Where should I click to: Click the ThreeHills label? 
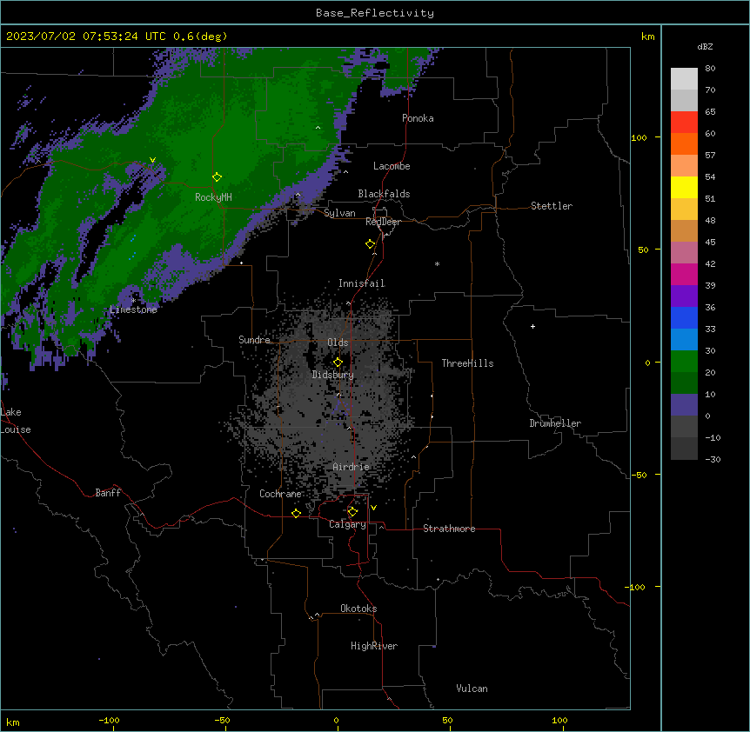467,363
